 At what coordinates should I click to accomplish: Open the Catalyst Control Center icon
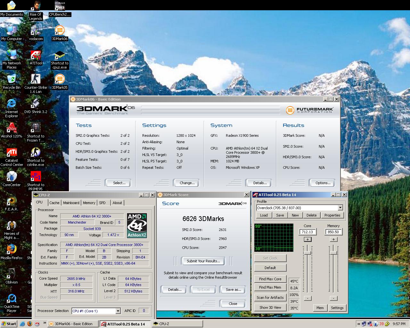pyautogui.click(x=12, y=153)
